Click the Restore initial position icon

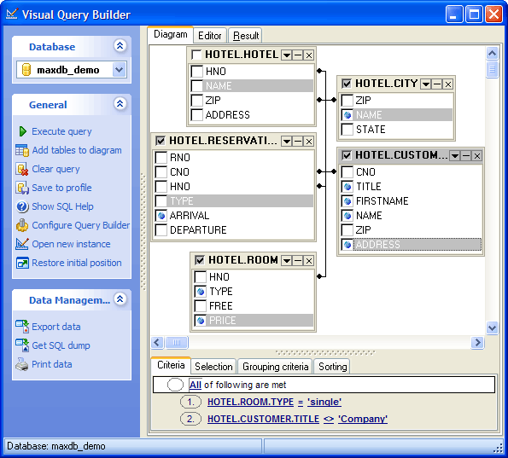point(22,263)
